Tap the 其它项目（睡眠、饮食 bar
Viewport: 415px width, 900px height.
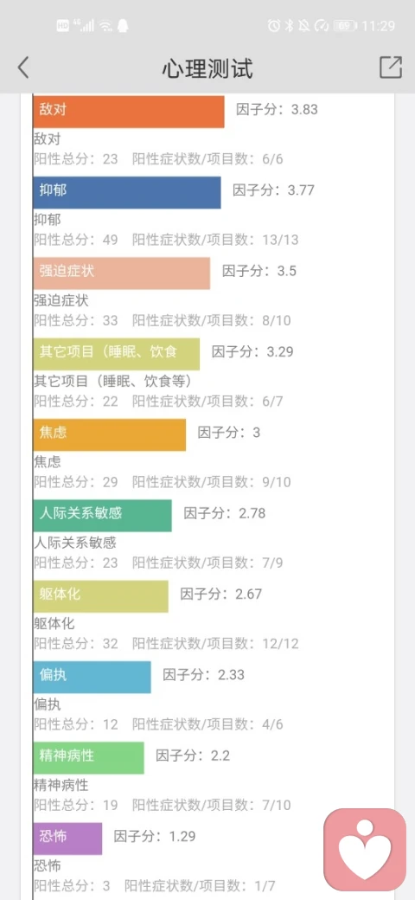[x=117, y=354]
